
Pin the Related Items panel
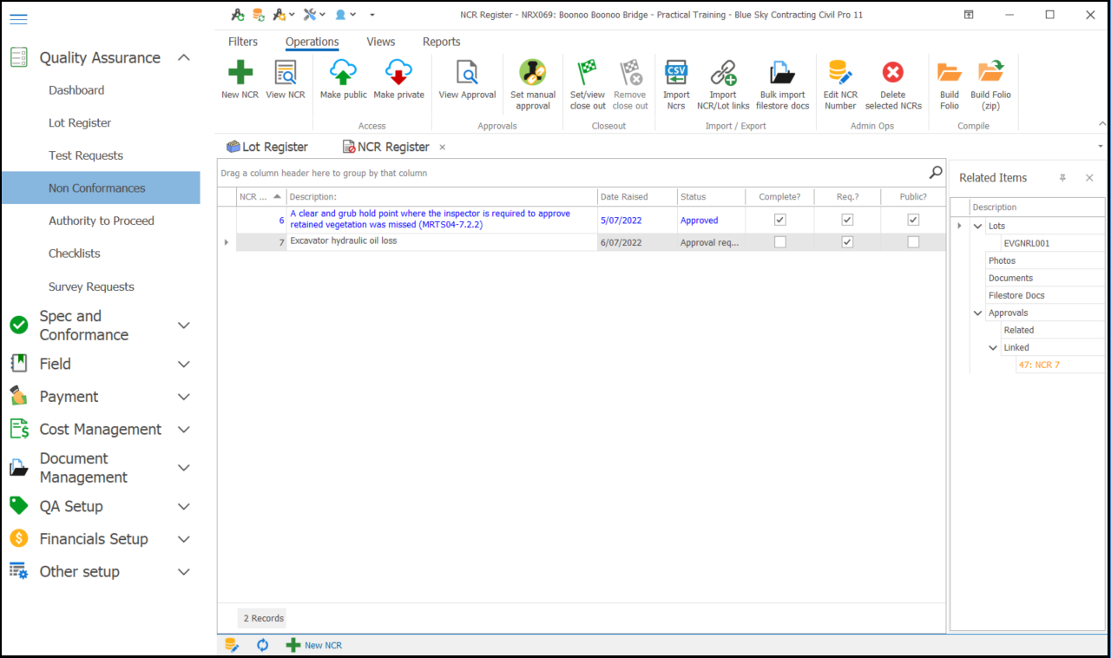1062,178
